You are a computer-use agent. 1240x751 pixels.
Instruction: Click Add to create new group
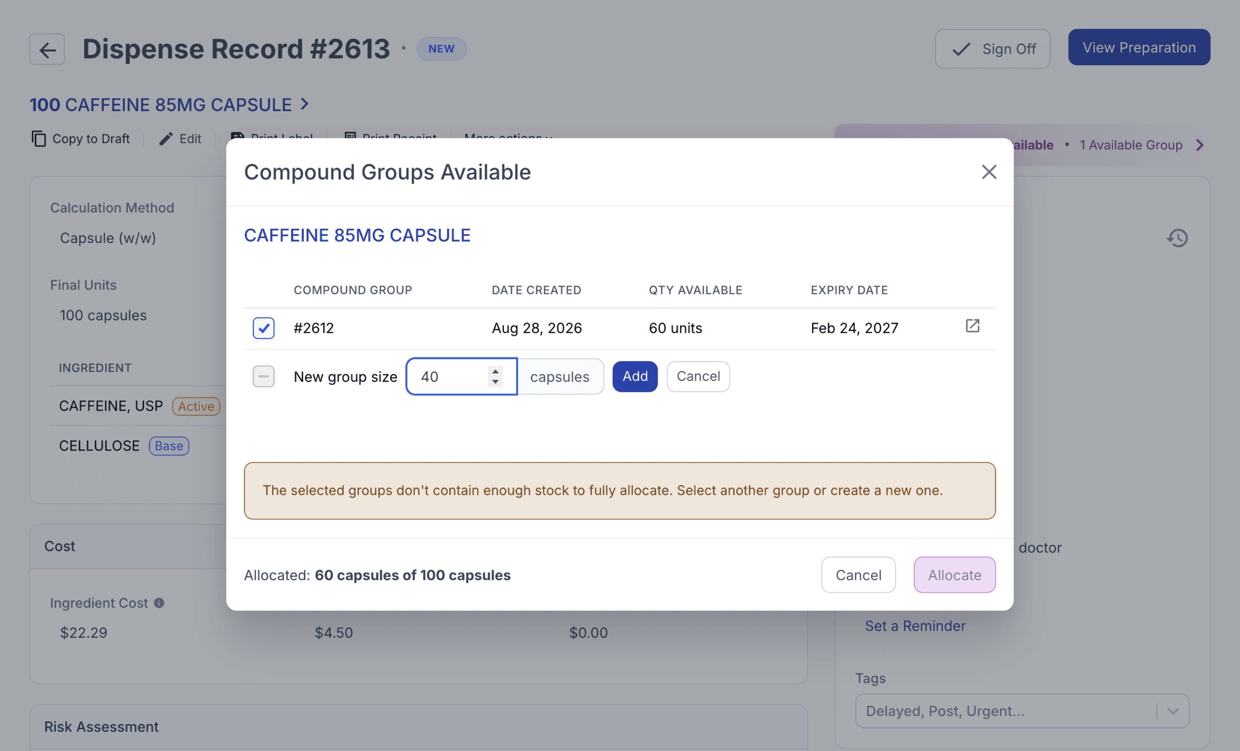coord(635,377)
